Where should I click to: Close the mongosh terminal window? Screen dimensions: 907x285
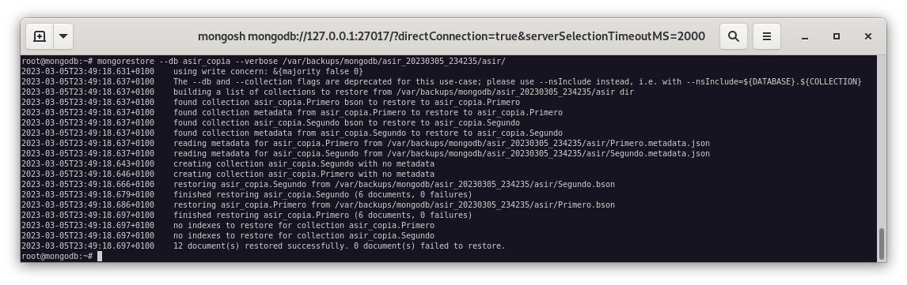pos(867,36)
